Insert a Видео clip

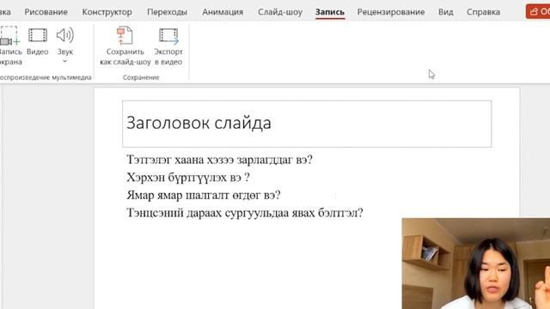tap(38, 41)
